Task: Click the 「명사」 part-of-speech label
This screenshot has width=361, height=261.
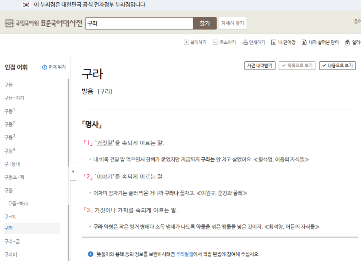Action: (x=92, y=124)
